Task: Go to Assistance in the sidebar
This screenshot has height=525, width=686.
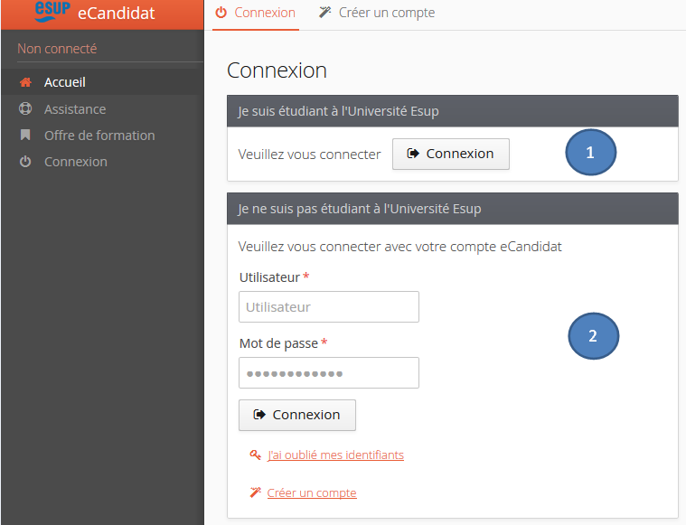Action: click(x=75, y=109)
